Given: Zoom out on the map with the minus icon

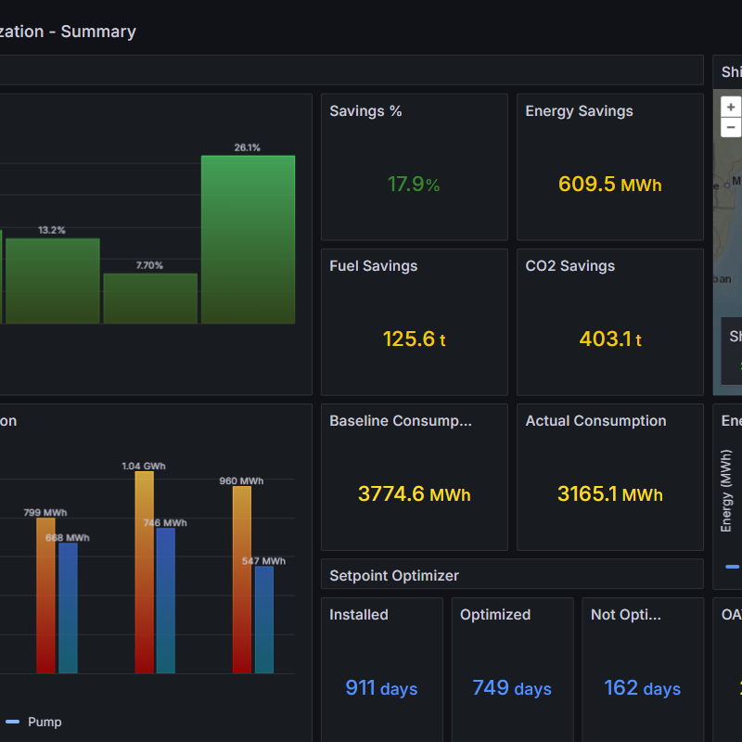Looking at the screenshot, I should (729, 127).
